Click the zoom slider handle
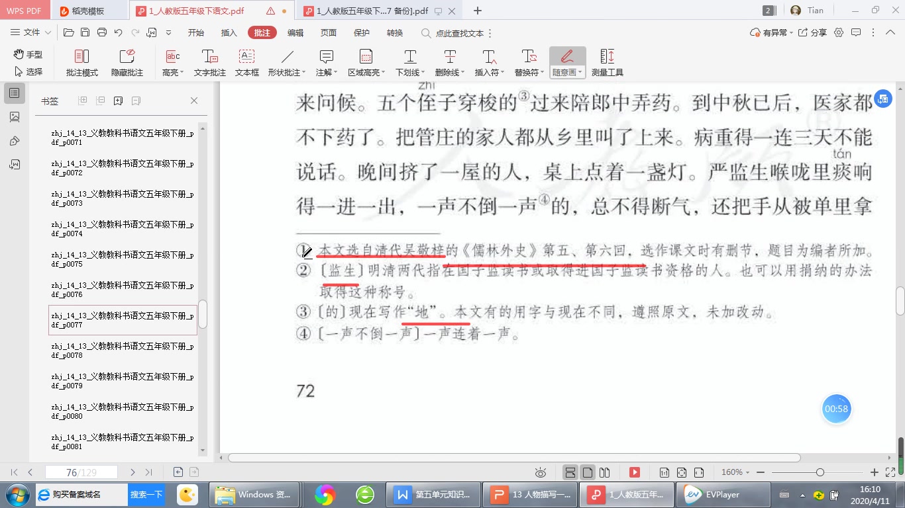Screen dimensions: 905x508 [x=820, y=472]
